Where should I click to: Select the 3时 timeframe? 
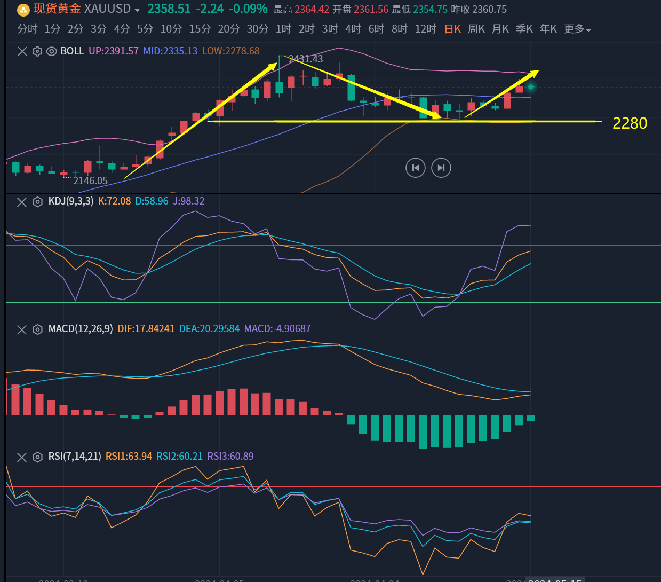[x=330, y=29]
